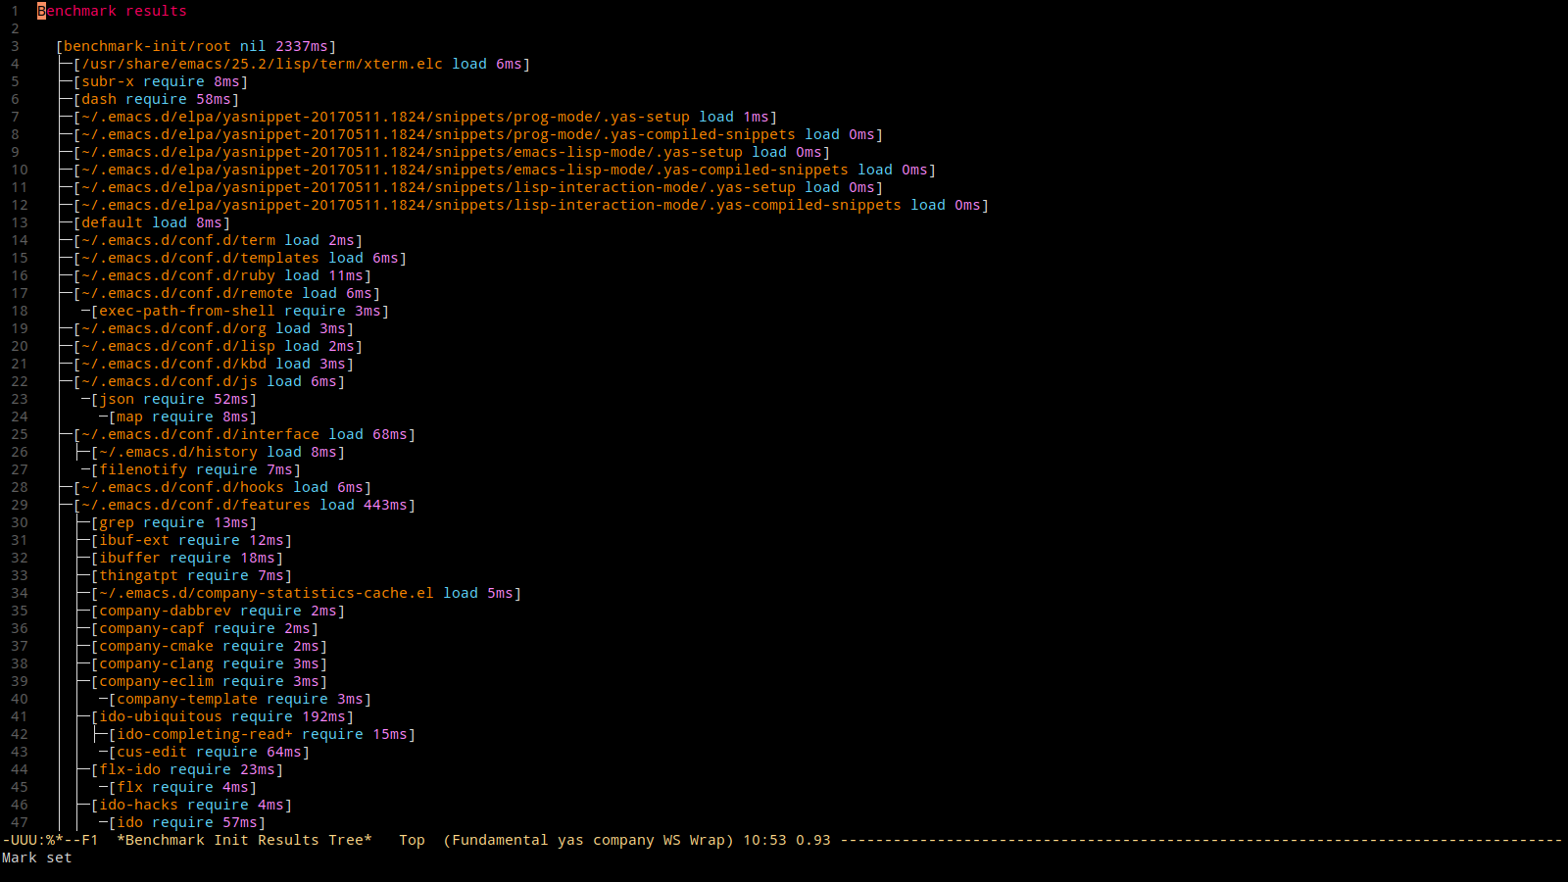Select conf.d/templates load 6ms row
The image size is (1568, 882).
(240, 258)
